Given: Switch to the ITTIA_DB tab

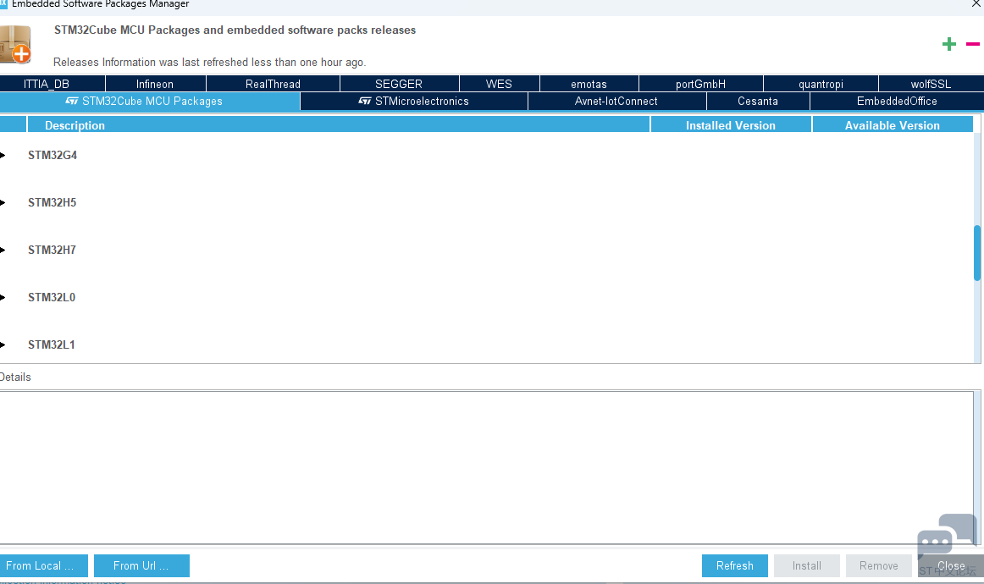Looking at the screenshot, I should (x=53, y=84).
